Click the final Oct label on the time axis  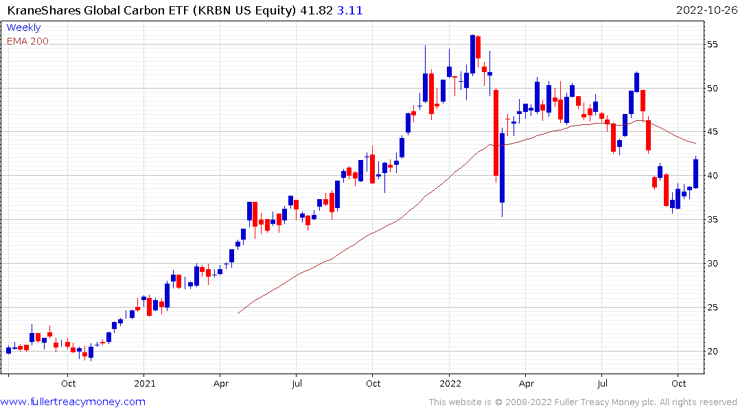tap(679, 383)
